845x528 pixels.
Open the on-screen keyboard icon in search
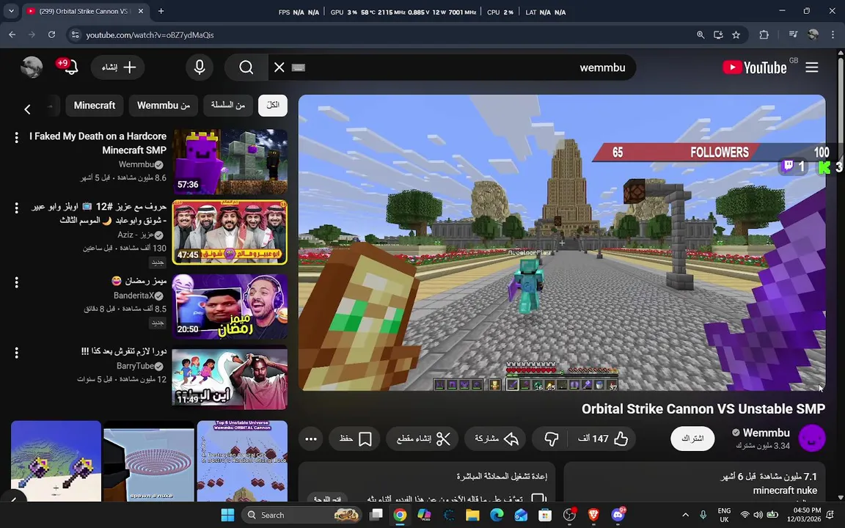pos(298,67)
